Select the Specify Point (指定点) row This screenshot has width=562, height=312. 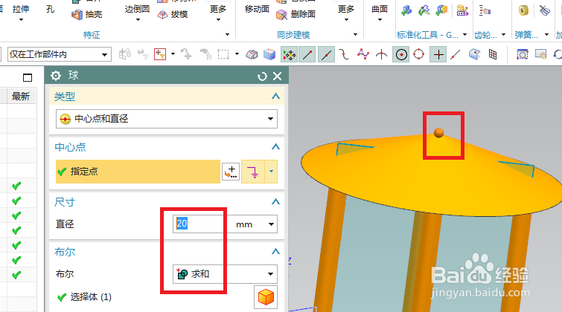click(138, 172)
